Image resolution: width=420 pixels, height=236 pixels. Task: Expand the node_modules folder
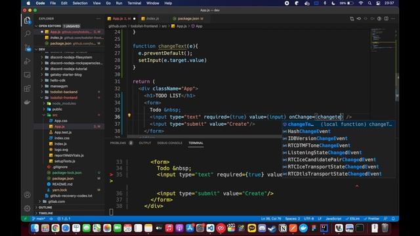point(64,104)
